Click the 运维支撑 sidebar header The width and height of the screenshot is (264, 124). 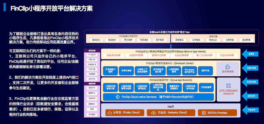tap(92, 83)
